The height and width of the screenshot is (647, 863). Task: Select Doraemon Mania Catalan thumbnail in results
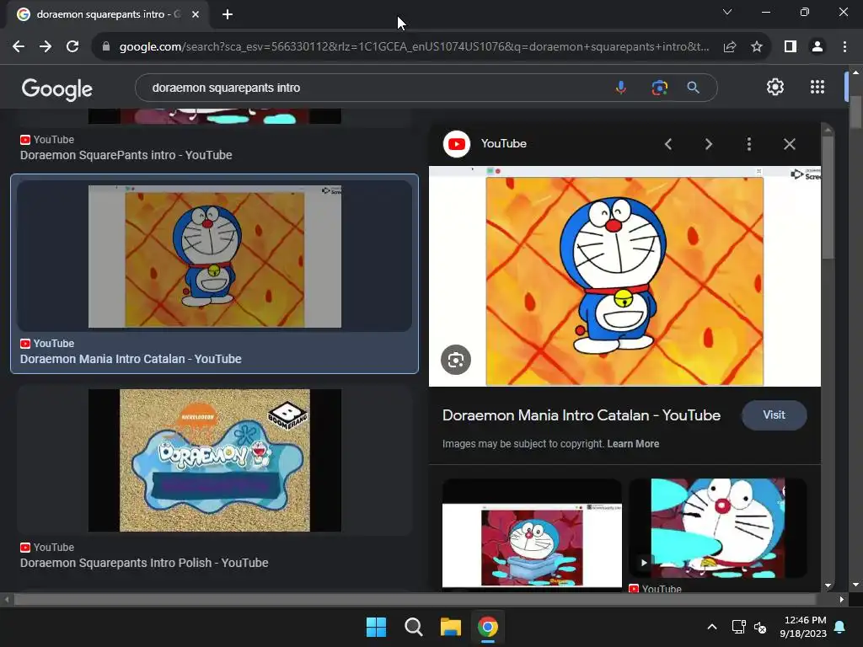click(215, 256)
